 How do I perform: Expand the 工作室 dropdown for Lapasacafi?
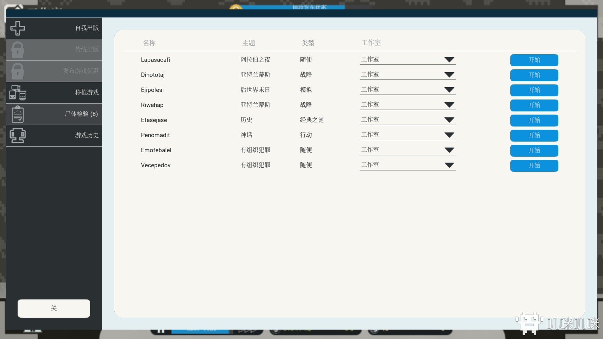pos(408,60)
